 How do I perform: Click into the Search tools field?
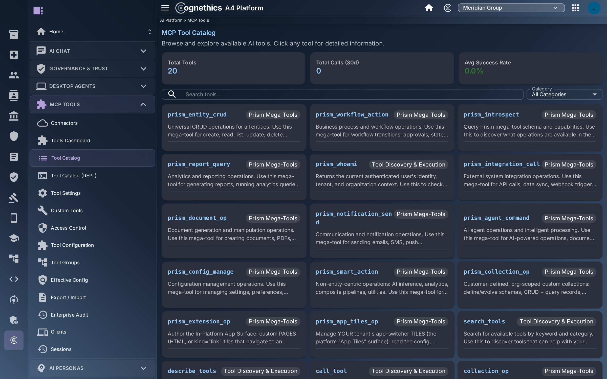click(x=342, y=94)
